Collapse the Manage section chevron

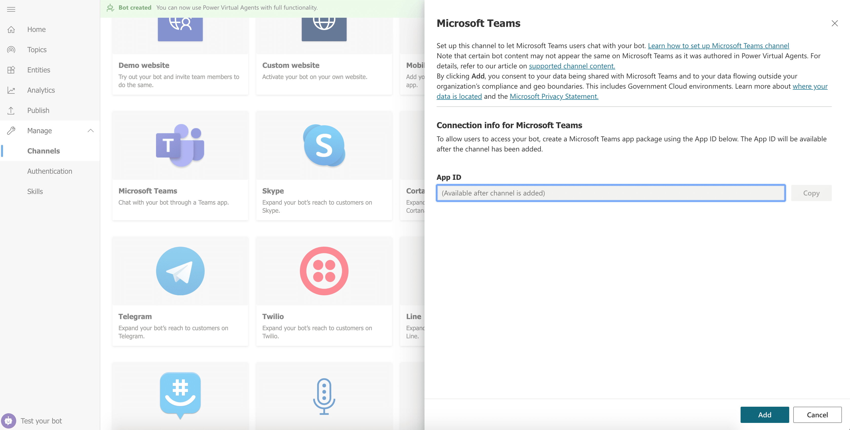pos(91,131)
